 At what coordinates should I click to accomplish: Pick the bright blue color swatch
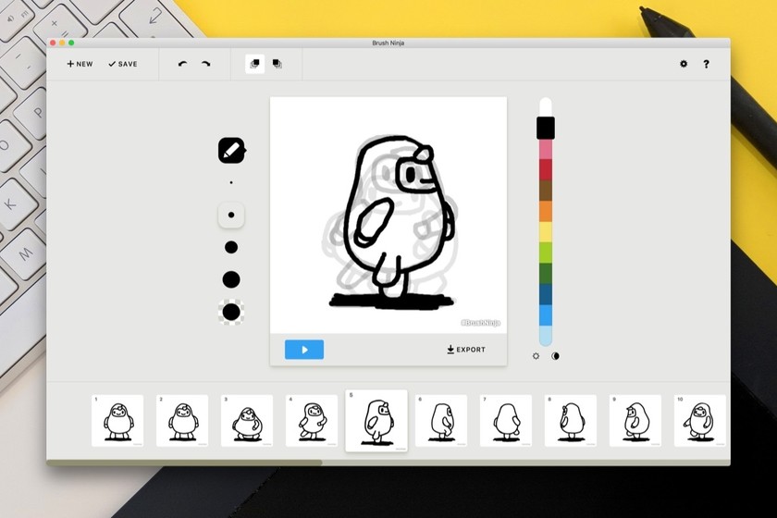[x=546, y=315]
